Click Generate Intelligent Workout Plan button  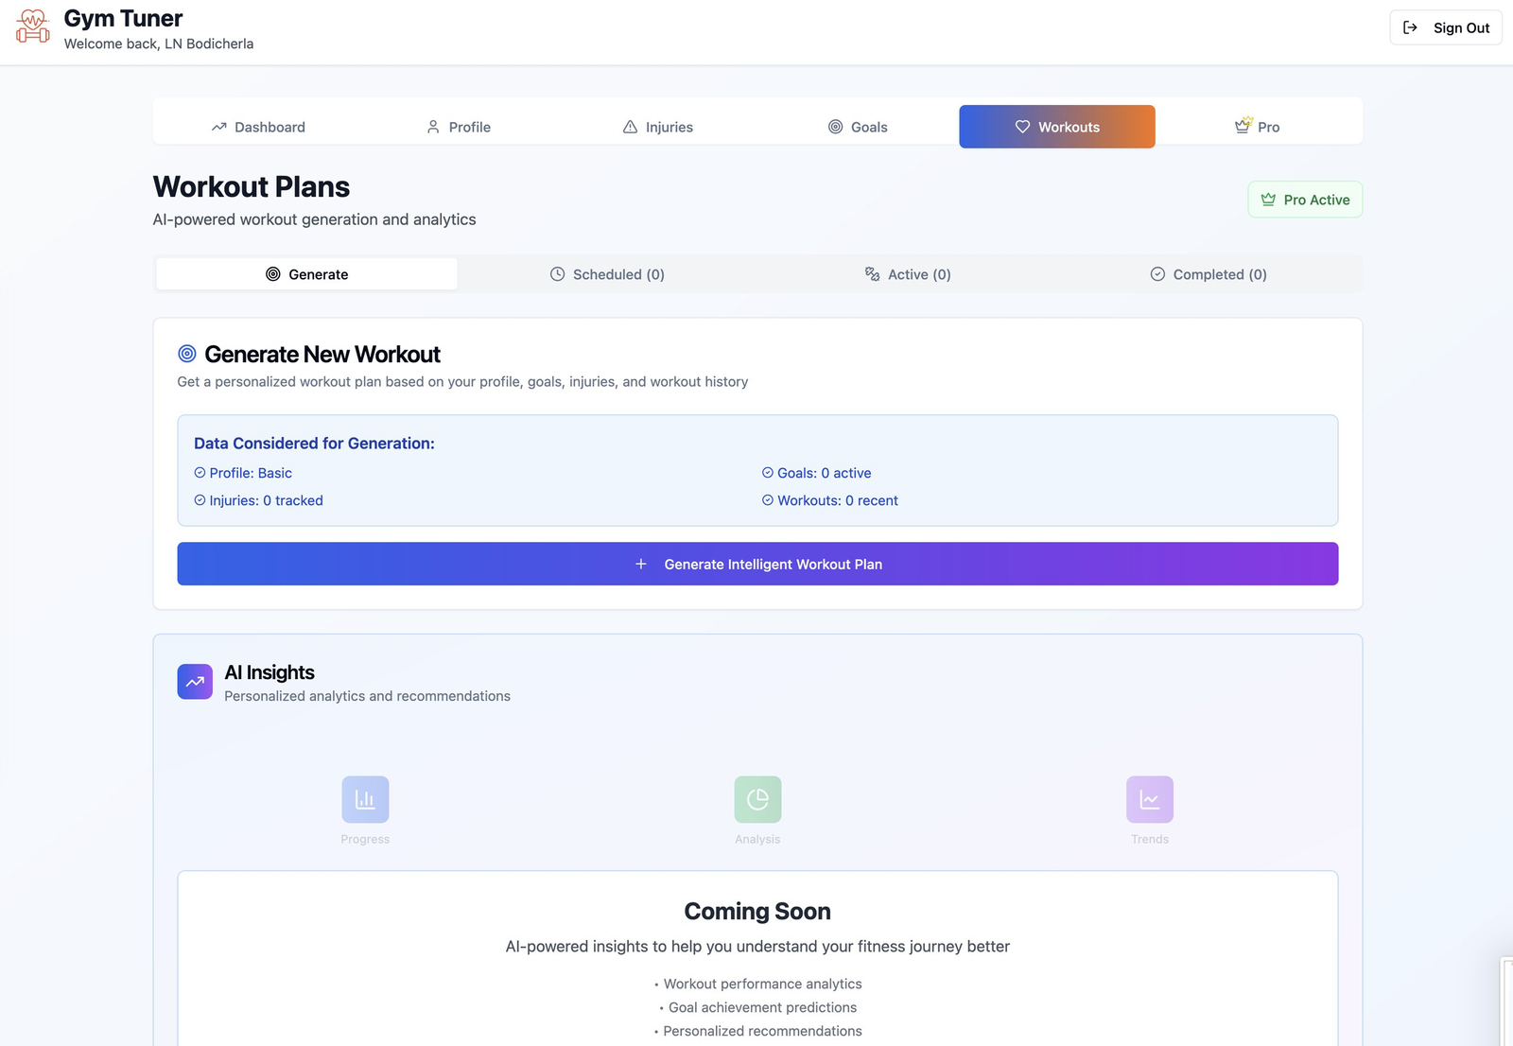click(x=757, y=564)
